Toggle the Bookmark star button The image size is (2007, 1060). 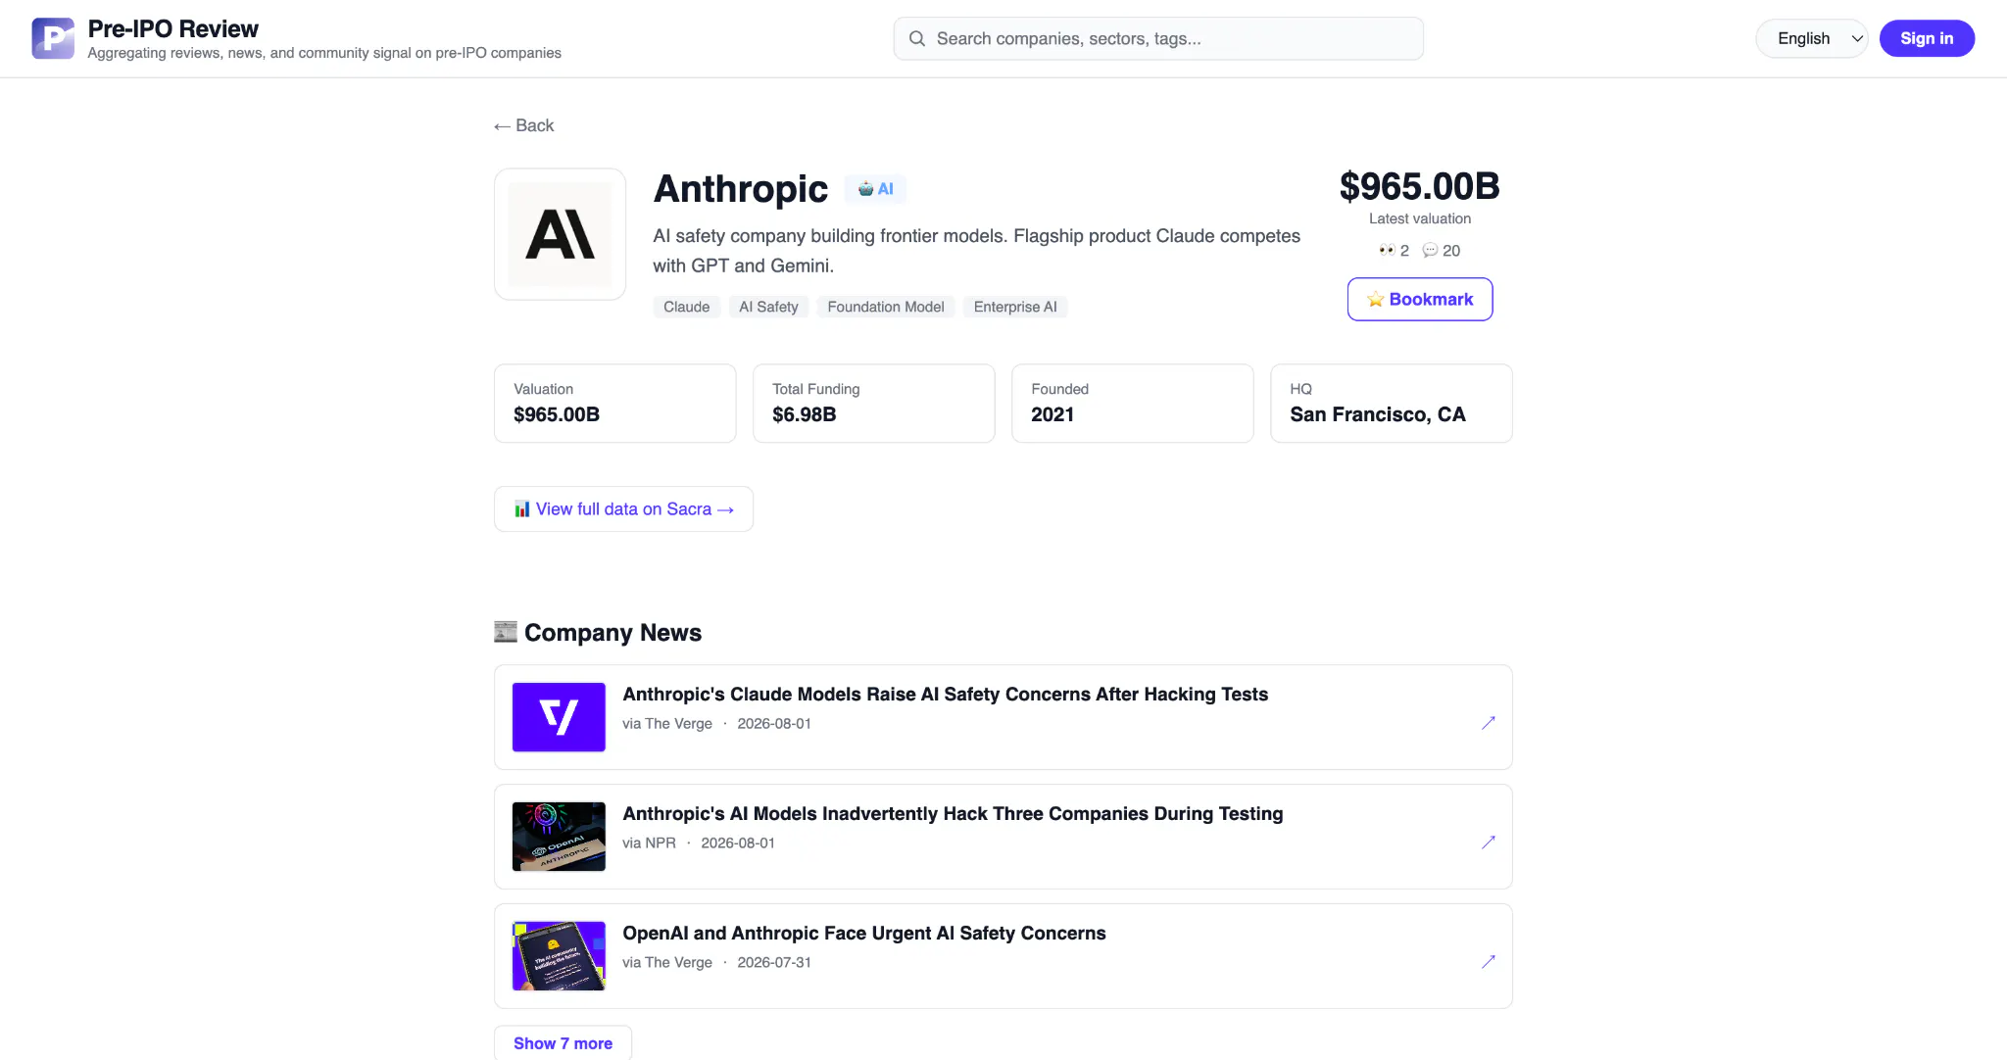point(1420,299)
